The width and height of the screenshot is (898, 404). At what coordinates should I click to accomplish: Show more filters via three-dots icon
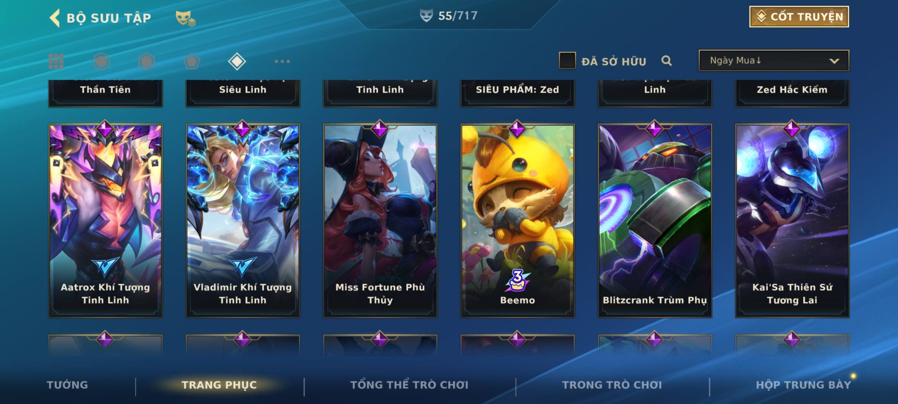point(282,61)
